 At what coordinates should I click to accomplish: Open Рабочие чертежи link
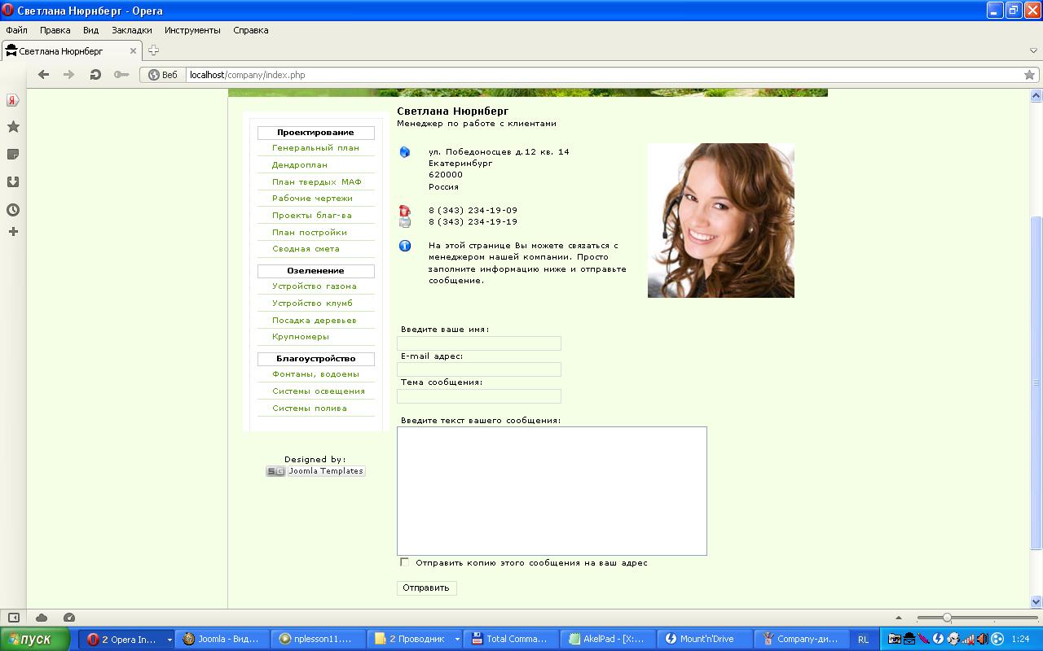(x=312, y=199)
